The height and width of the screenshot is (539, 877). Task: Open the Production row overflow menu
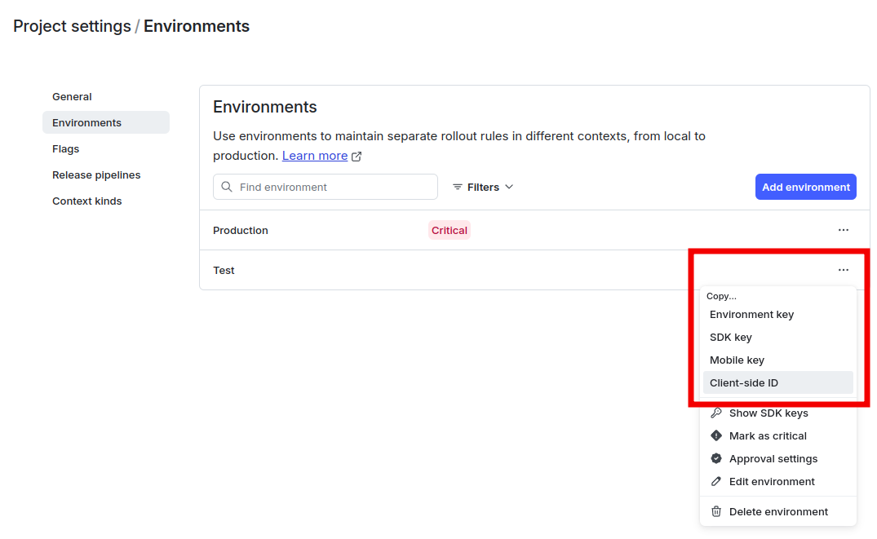tap(844, 230)
